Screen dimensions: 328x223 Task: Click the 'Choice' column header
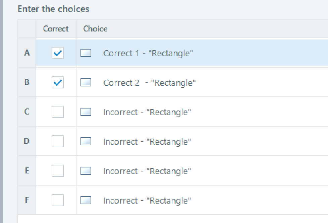coord(95,29)
